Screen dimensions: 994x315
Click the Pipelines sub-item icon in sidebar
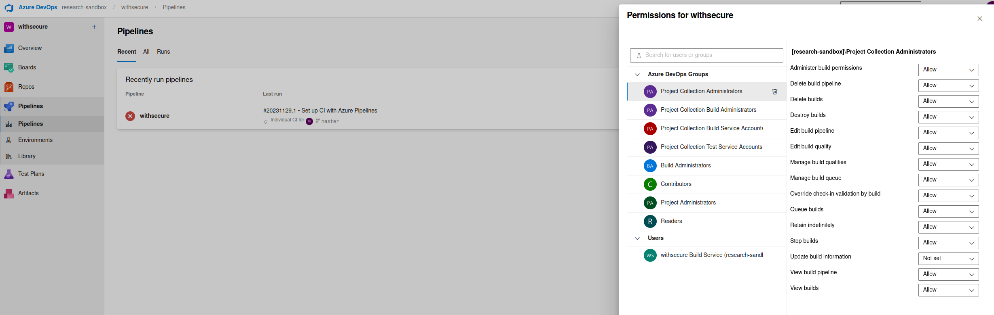tap(8, 124)
